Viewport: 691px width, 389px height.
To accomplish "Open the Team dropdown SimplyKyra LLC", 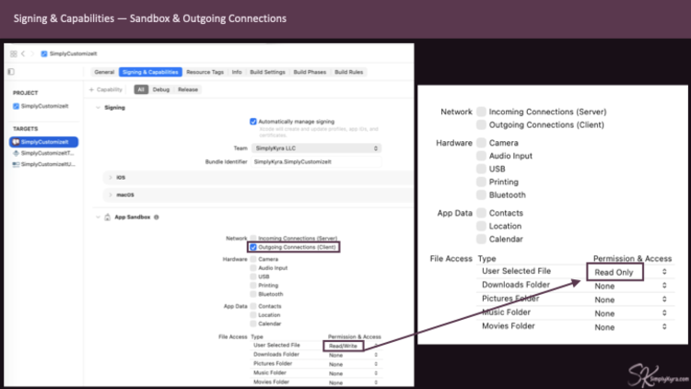I will [x=316, y=148].
